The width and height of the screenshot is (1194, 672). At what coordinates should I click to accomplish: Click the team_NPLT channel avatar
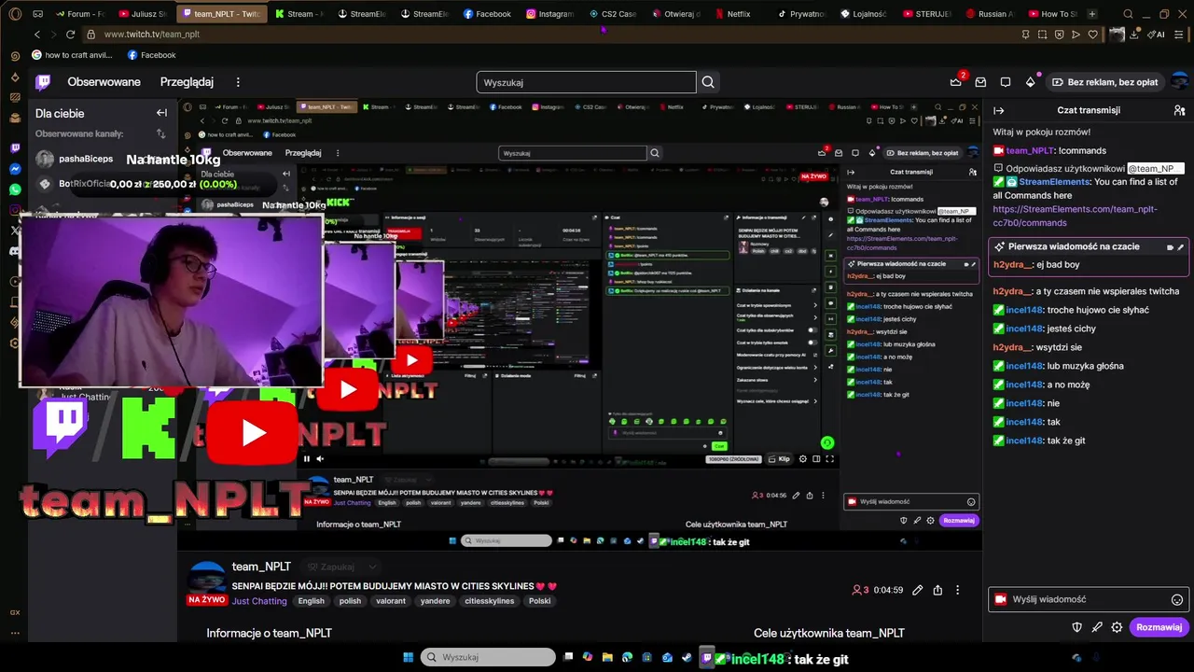207,579
